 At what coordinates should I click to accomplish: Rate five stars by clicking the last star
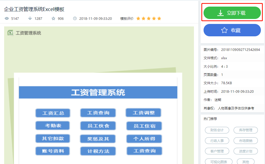pos(159,18)
